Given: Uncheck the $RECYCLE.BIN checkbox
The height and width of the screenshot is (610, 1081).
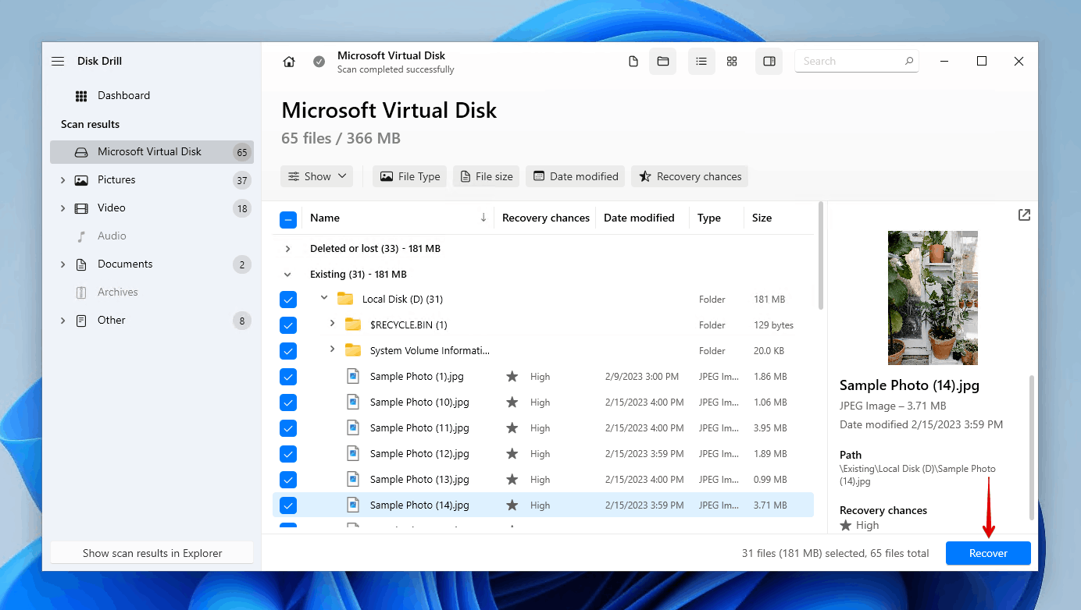Looking at the screenshot, I should pyautogui.click(x=288, y=325).
